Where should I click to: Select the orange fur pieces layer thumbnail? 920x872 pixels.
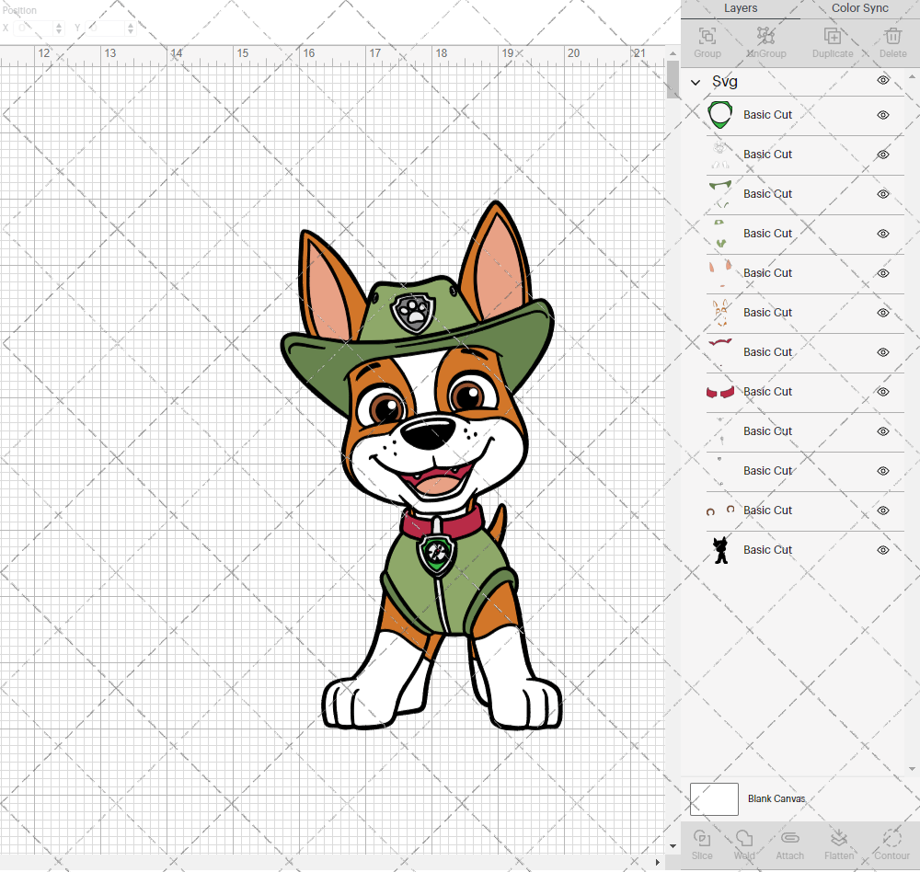(720, 312)
